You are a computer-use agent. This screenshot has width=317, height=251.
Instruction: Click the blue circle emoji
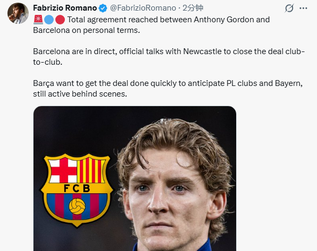[49, 20]
